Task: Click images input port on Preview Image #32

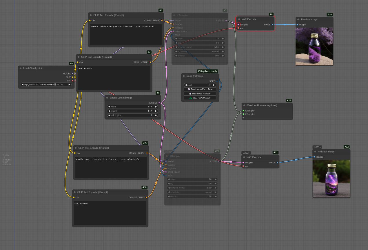Action: tap(314, 157)
